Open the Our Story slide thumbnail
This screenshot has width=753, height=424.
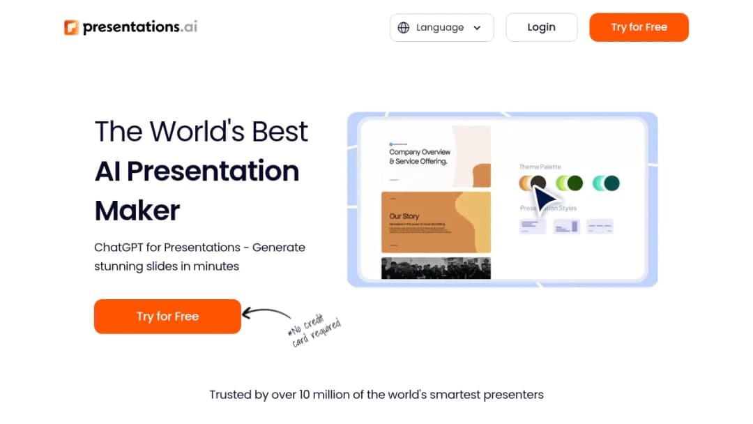click(x=436, y=222)
